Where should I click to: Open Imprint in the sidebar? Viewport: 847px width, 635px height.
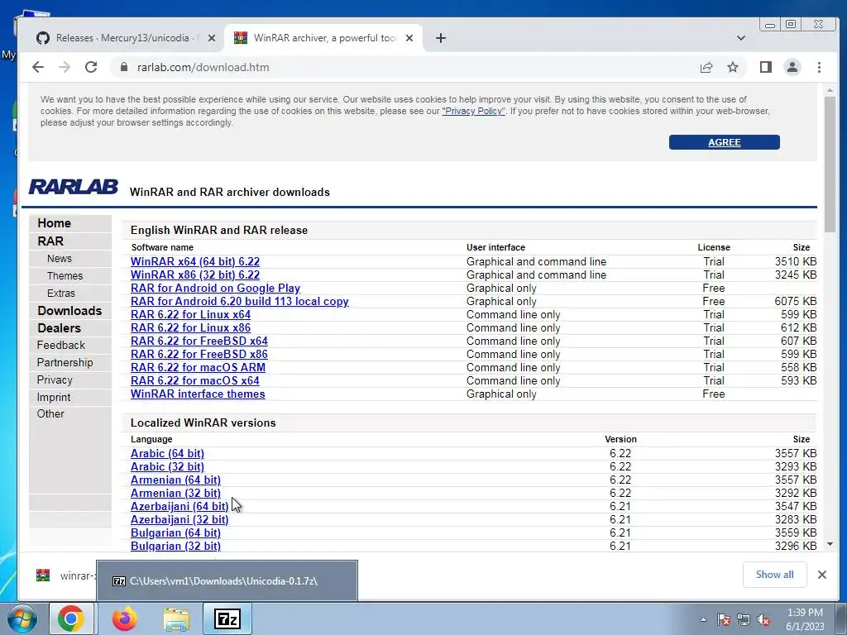point(54,397)
